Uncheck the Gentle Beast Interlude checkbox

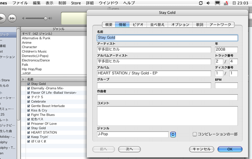pyautogui.click(x=29, y=106)
